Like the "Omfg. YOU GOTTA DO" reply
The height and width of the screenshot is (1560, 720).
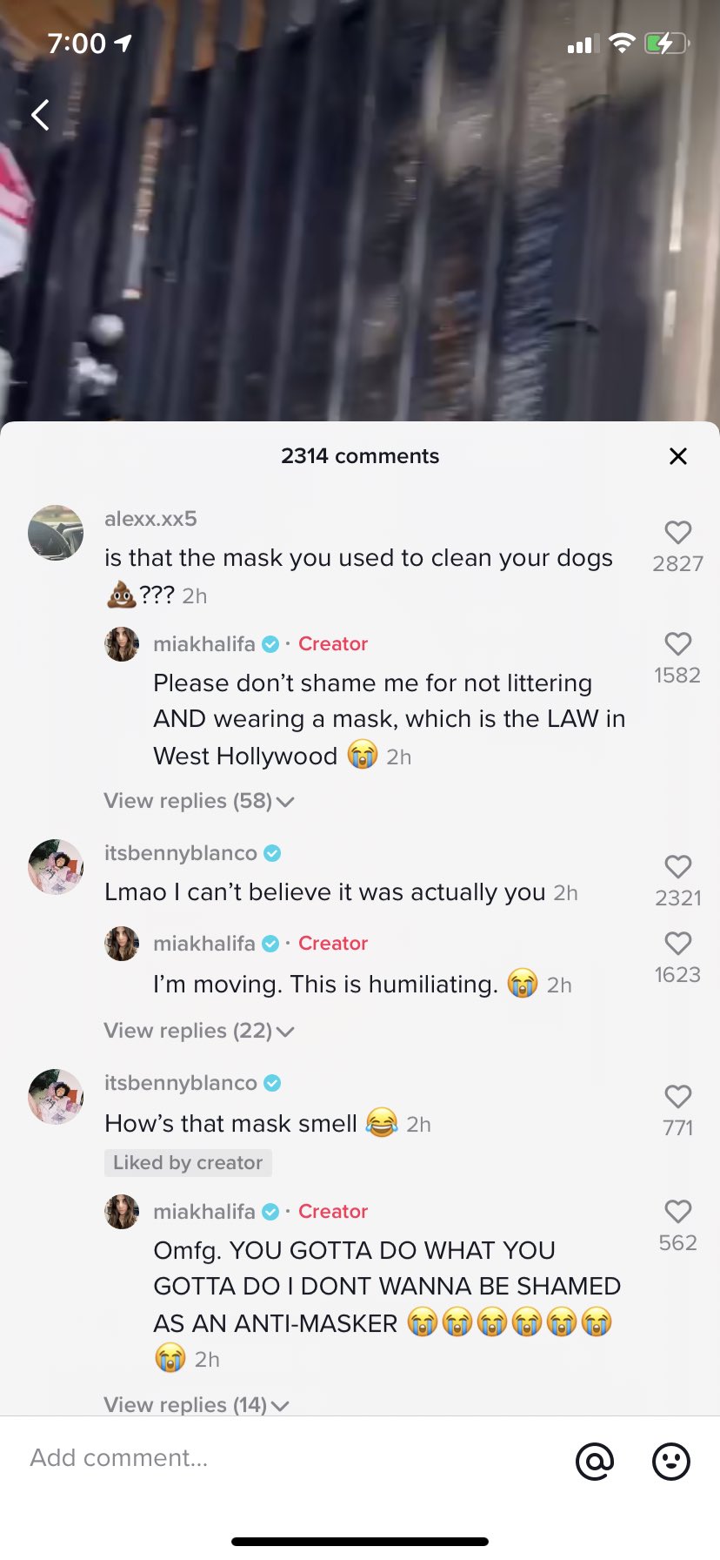(x=678, y=1212)
